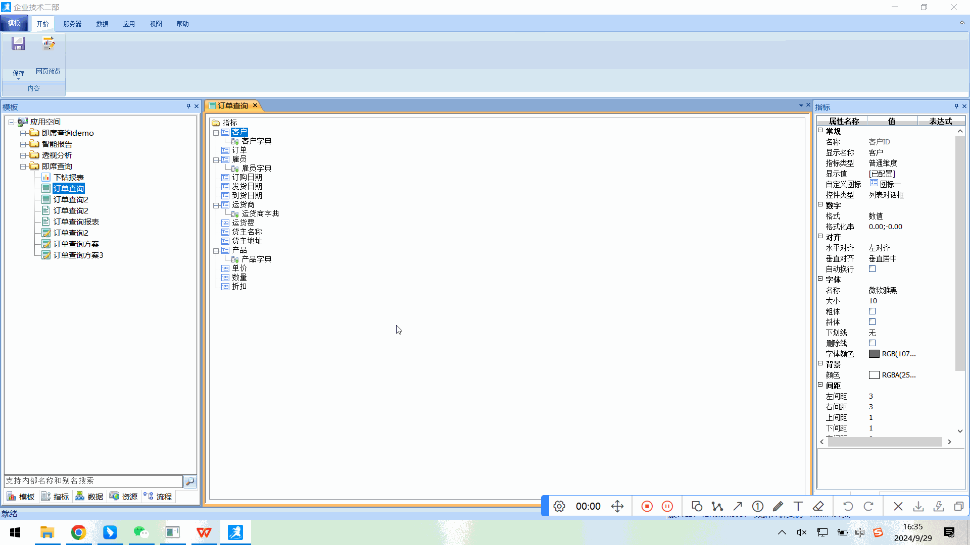Click the 字体颜色 gray color swatch
This screenshot has height=545, width=970.
point(874,354)
